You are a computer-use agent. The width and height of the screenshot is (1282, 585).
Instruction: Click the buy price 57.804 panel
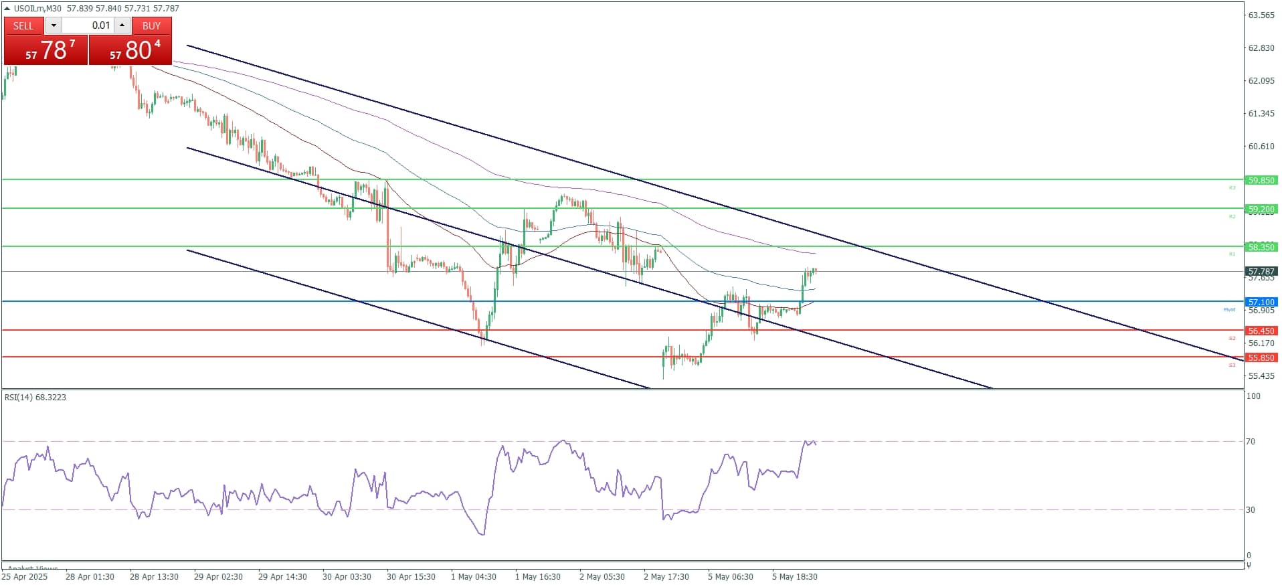pyautogui.click(x=130, y=50)
